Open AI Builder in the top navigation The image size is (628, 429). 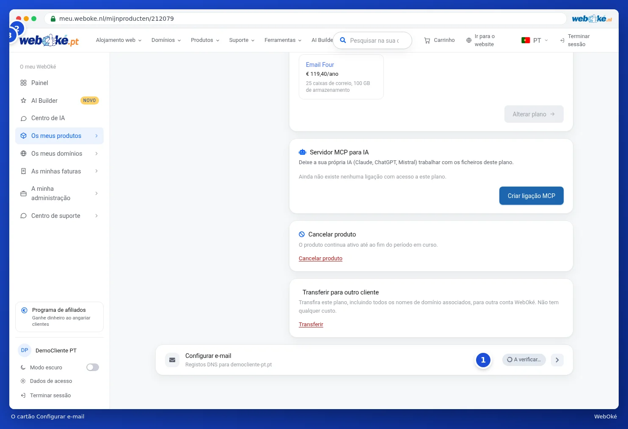point(322,40)
